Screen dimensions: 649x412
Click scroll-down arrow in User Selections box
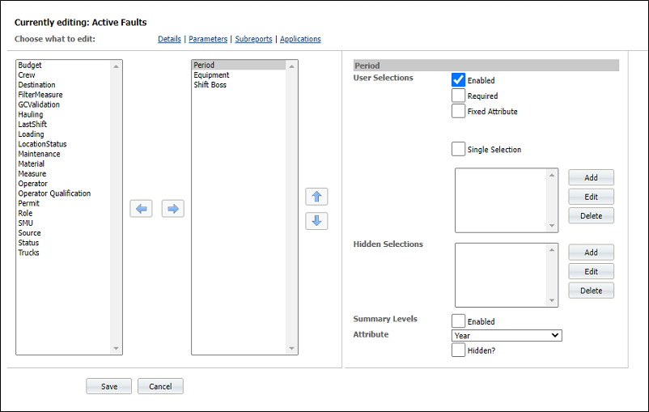point(552,226)
